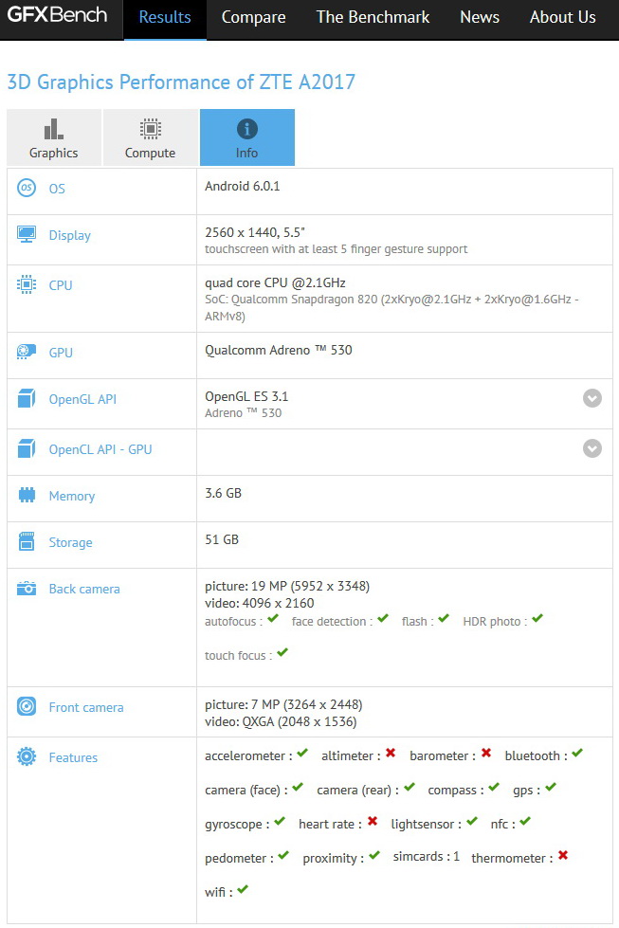Click the Memory module icon

point(27,496)
